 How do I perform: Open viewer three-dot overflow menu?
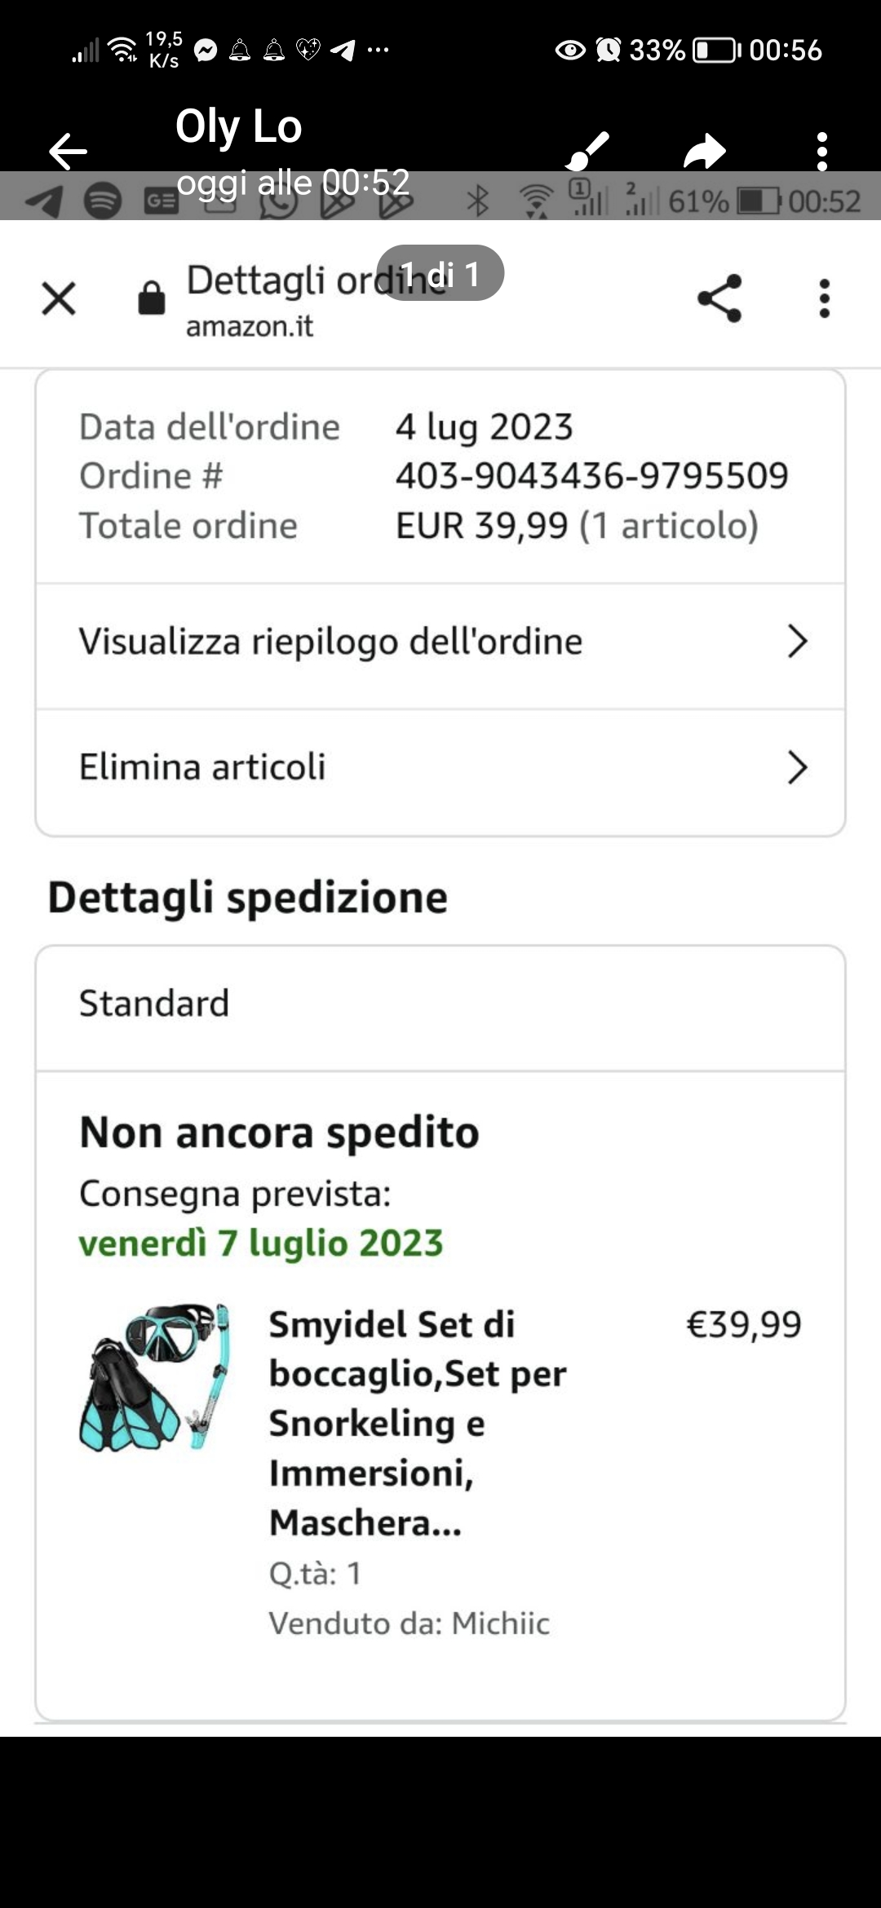[822, 151]
